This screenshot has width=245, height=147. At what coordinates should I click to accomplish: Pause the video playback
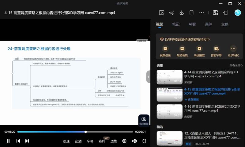(8, 141)
